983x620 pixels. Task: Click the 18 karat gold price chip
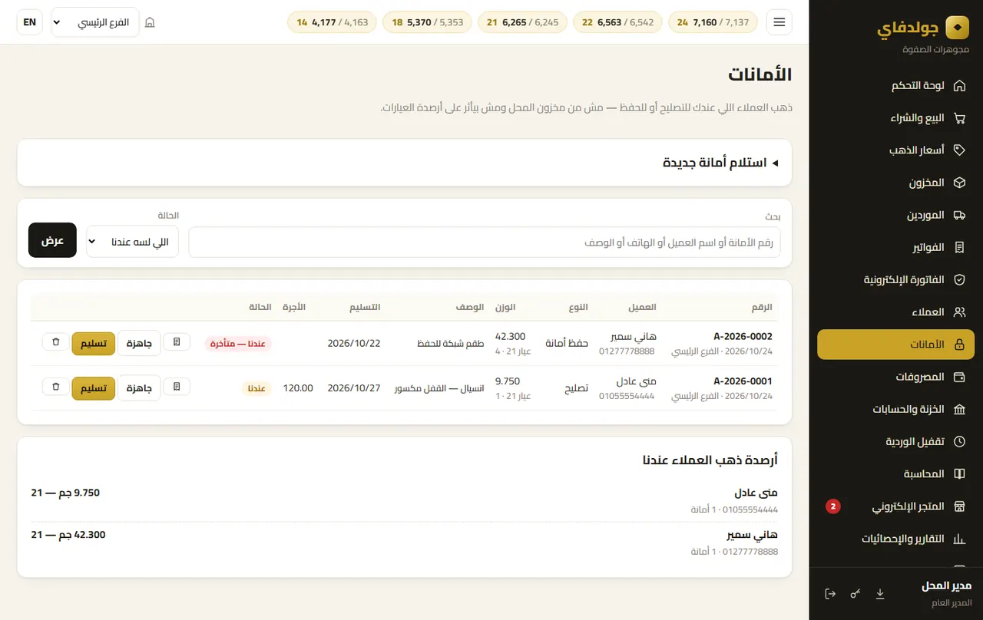click(x=427, y=22)
